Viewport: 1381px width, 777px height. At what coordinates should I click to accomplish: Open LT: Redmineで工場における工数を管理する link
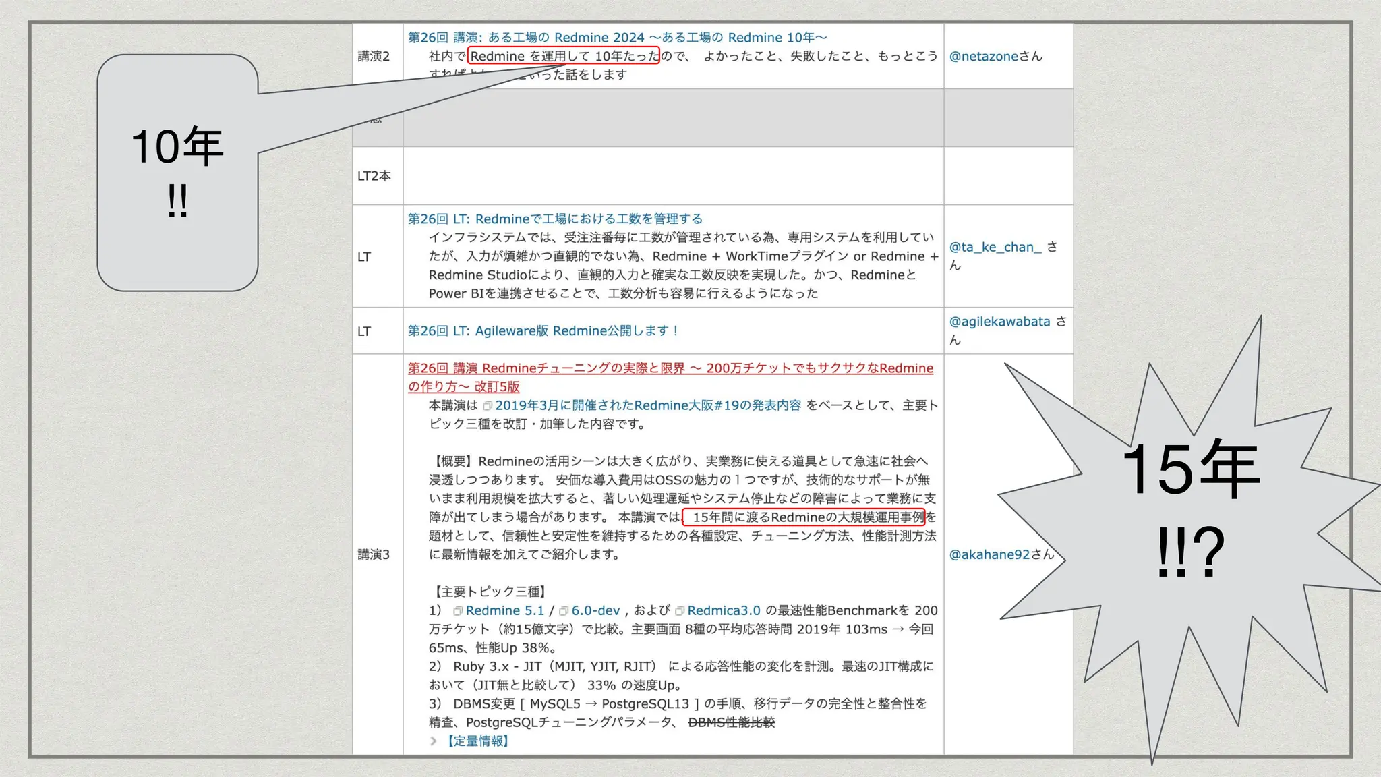click(x=555, y=219)
